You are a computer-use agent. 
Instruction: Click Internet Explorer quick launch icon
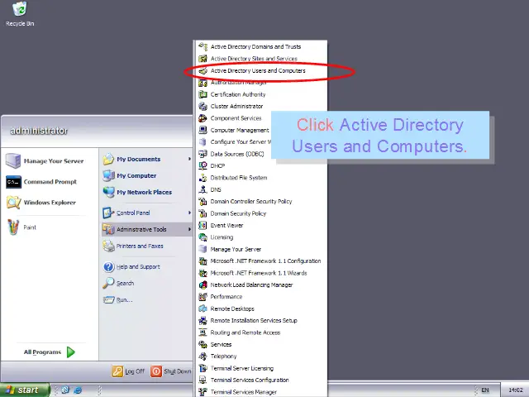tap(78, 390)
